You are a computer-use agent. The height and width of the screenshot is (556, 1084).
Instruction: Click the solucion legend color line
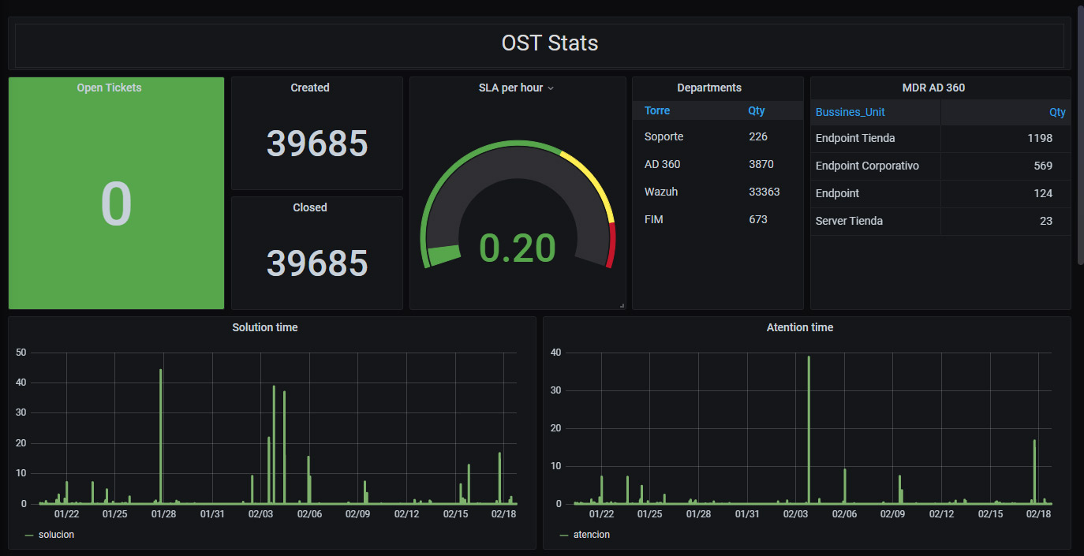tap(29, 535)
